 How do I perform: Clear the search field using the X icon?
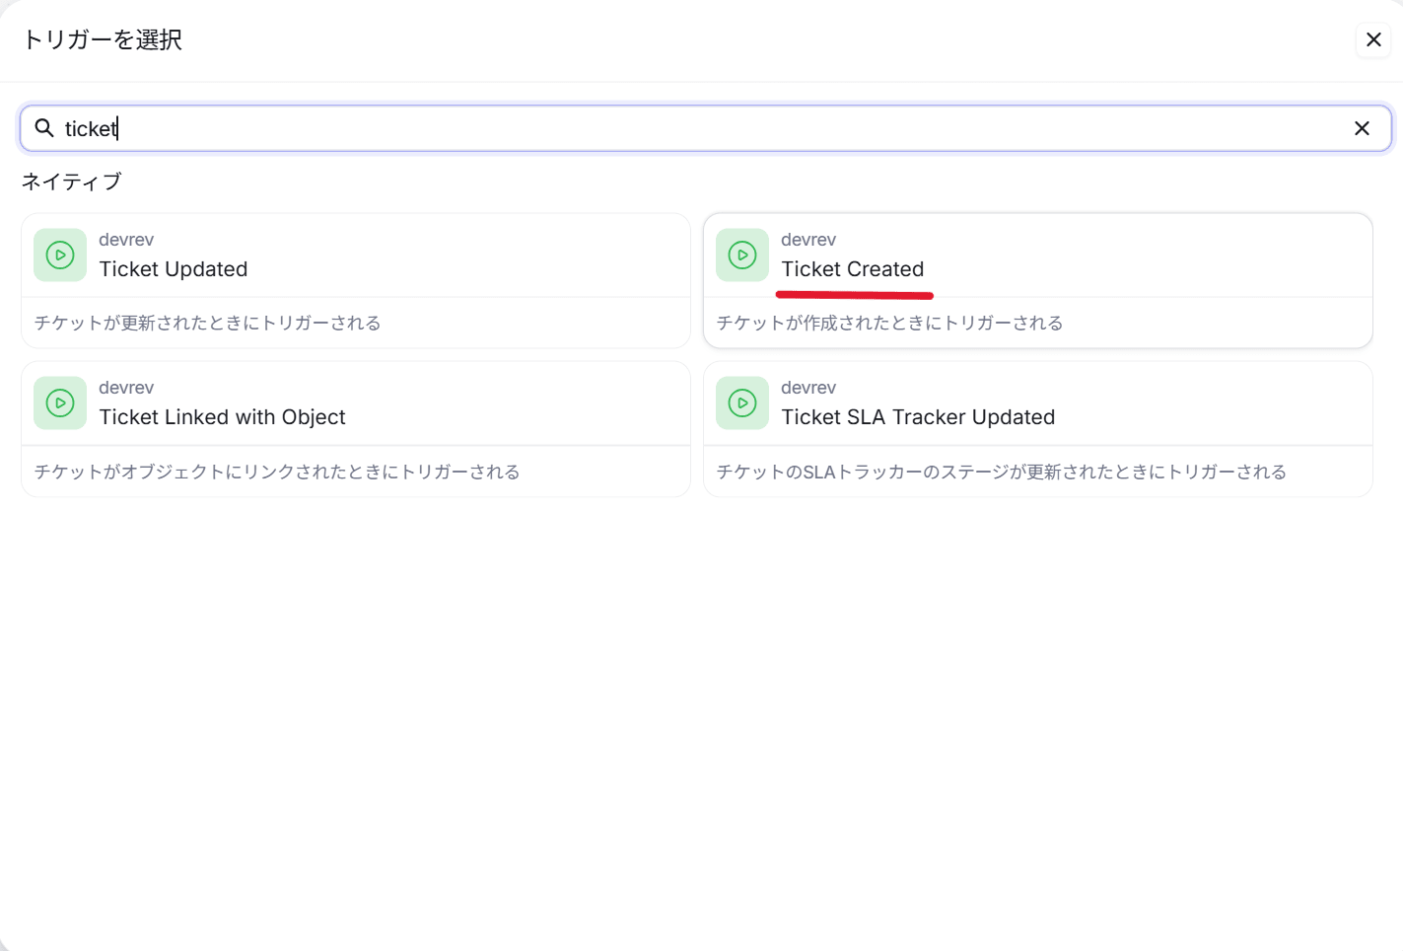(1362, 128)
